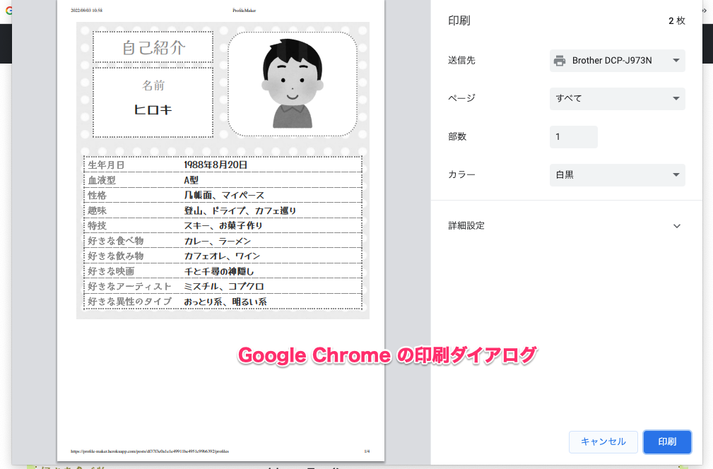713x469 pixels.
Task: Click the ProfileMaker header in preview
Action: 244,10
